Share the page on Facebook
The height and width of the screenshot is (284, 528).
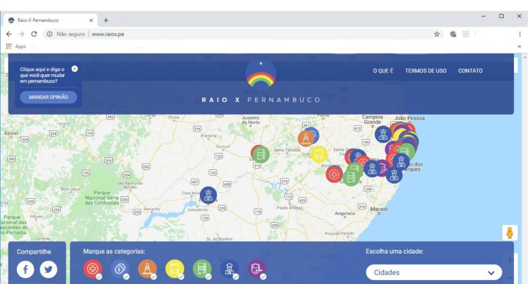point(26,270)
